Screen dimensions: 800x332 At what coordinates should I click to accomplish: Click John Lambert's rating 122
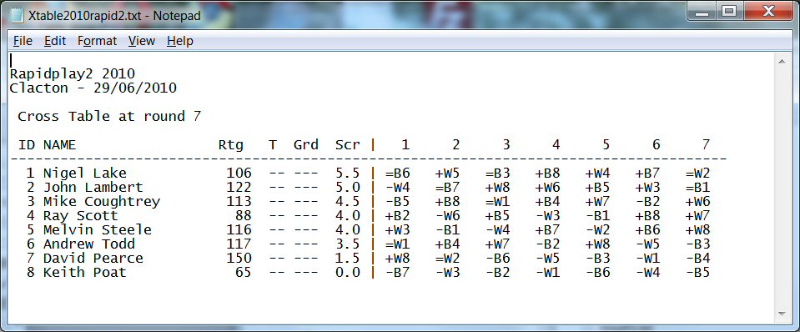[239, 187]
